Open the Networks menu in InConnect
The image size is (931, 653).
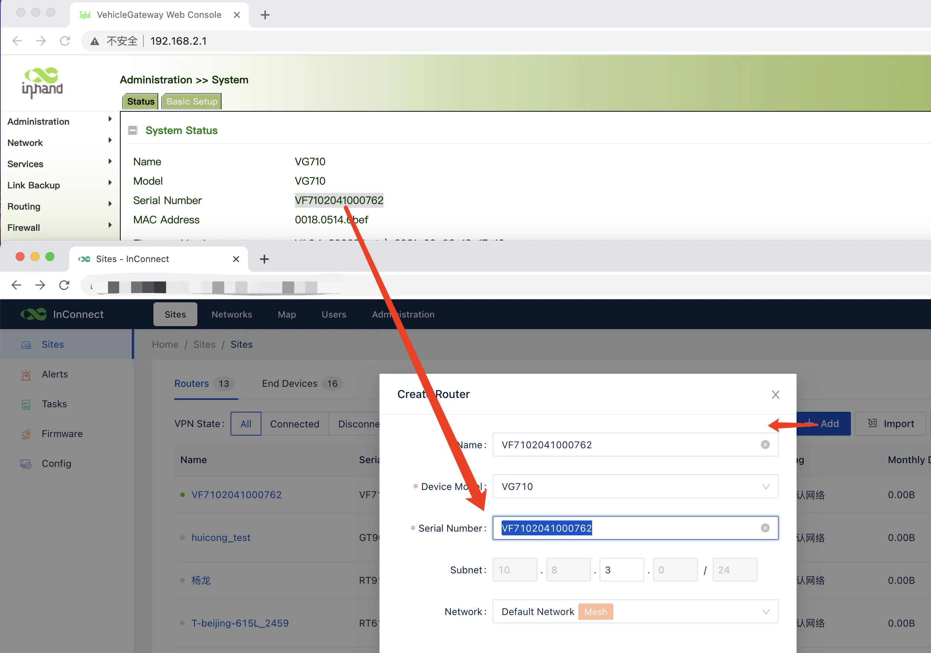232,314
